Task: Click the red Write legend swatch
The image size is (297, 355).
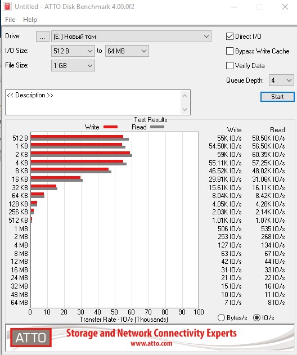Action: (x=110, y=127)
